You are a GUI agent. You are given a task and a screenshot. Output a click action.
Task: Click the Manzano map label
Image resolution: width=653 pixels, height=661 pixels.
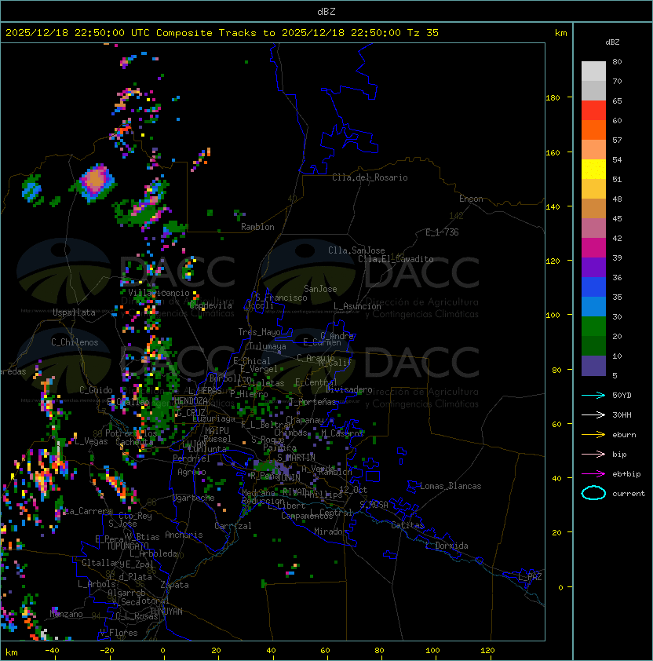pyautogui.click(x=66, y=614)
